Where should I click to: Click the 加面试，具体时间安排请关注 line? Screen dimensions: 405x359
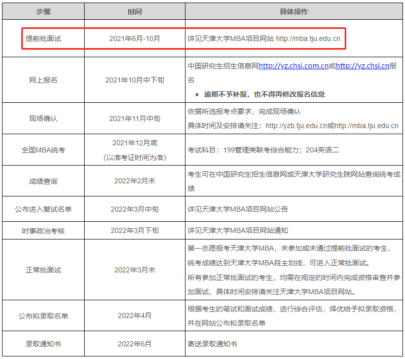[272, 292]
